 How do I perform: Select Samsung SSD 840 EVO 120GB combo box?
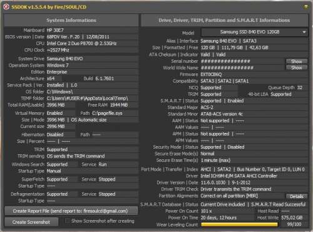pos(254,32)
